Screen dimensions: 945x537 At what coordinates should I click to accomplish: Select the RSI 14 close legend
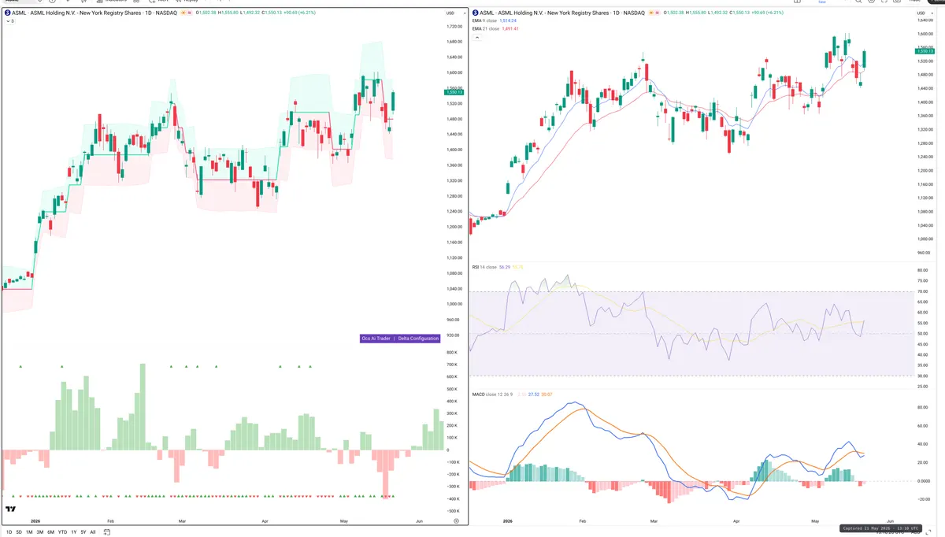click(x=484, y=267)
